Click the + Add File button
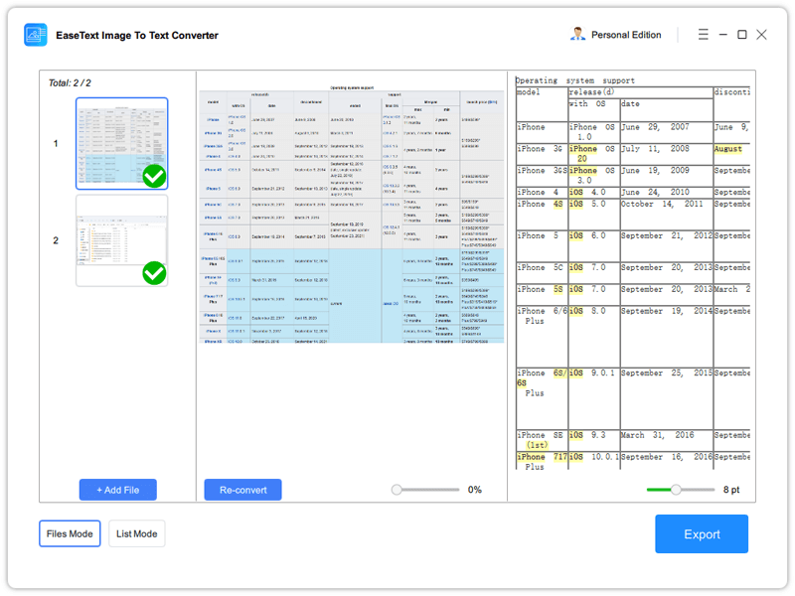The height and width of the screenshot is (596, 795). 117,490
